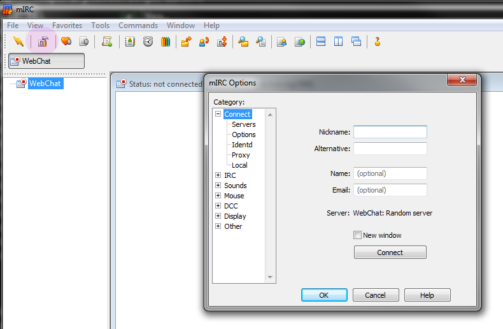Image resolution: width=503 pixels, height=329 pixels.
Task: Open Favorites with the heart toolbar icon
Action: (x=66, y=41)
